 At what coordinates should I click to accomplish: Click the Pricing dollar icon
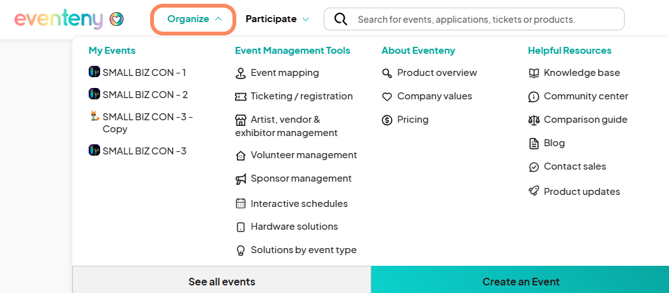click(386, 120)
